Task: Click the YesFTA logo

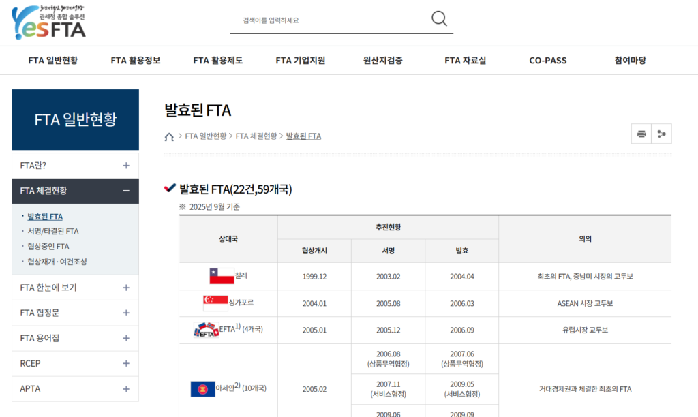Action: point(49,22)
